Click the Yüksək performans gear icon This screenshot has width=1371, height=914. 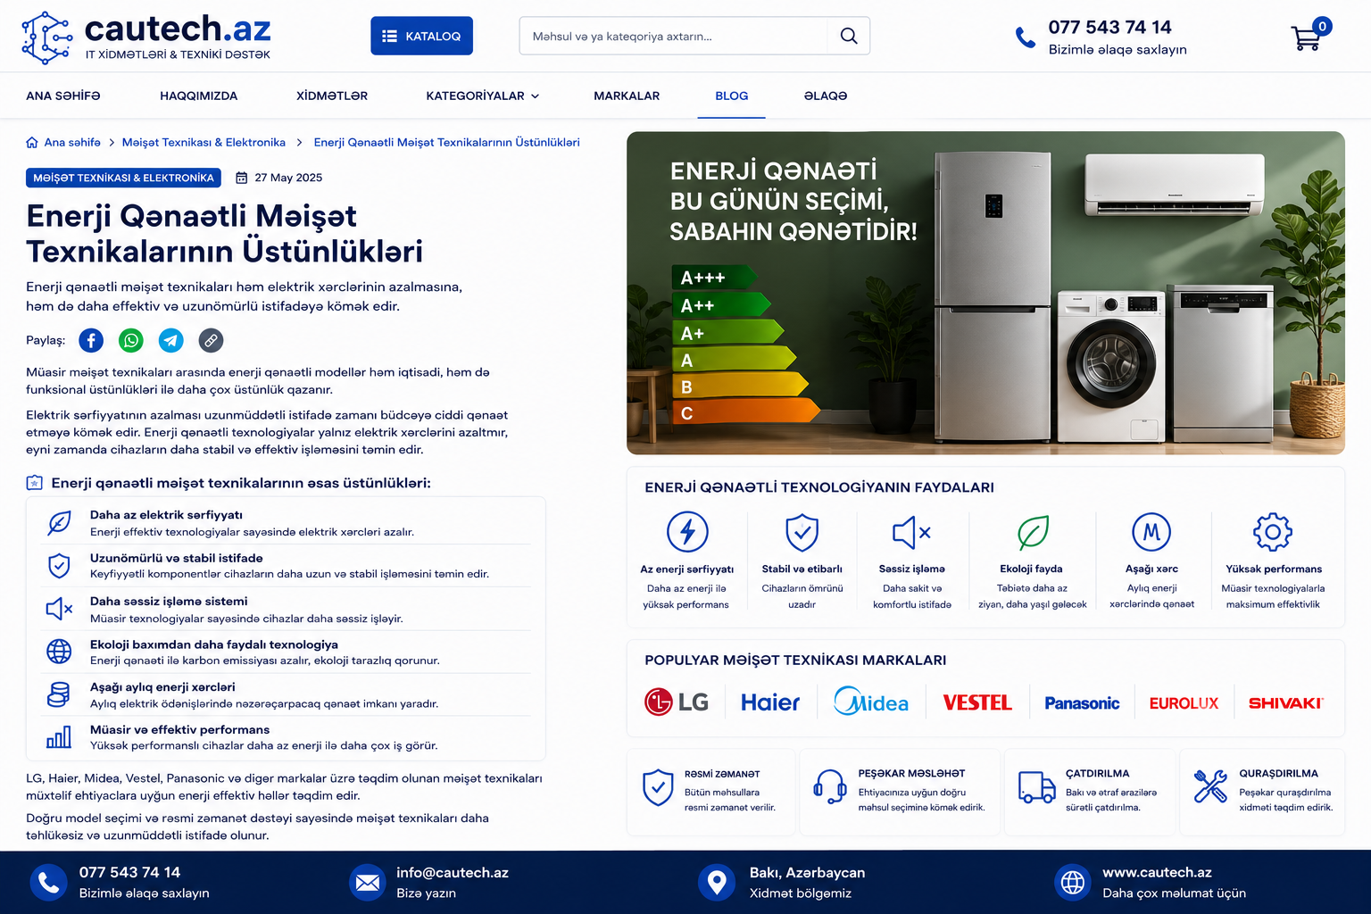click(1273, 532)
